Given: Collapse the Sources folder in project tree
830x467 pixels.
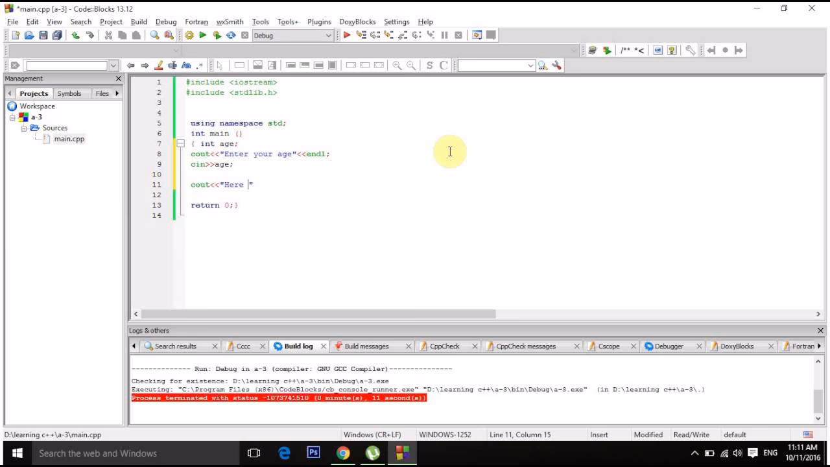Looking at the screenshot, I should (24, 128).
